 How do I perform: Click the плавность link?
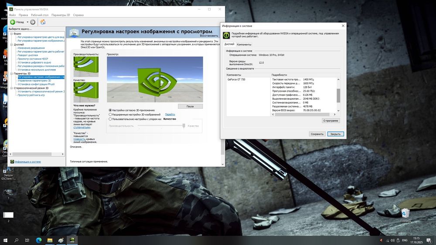[x=79, y=139]
